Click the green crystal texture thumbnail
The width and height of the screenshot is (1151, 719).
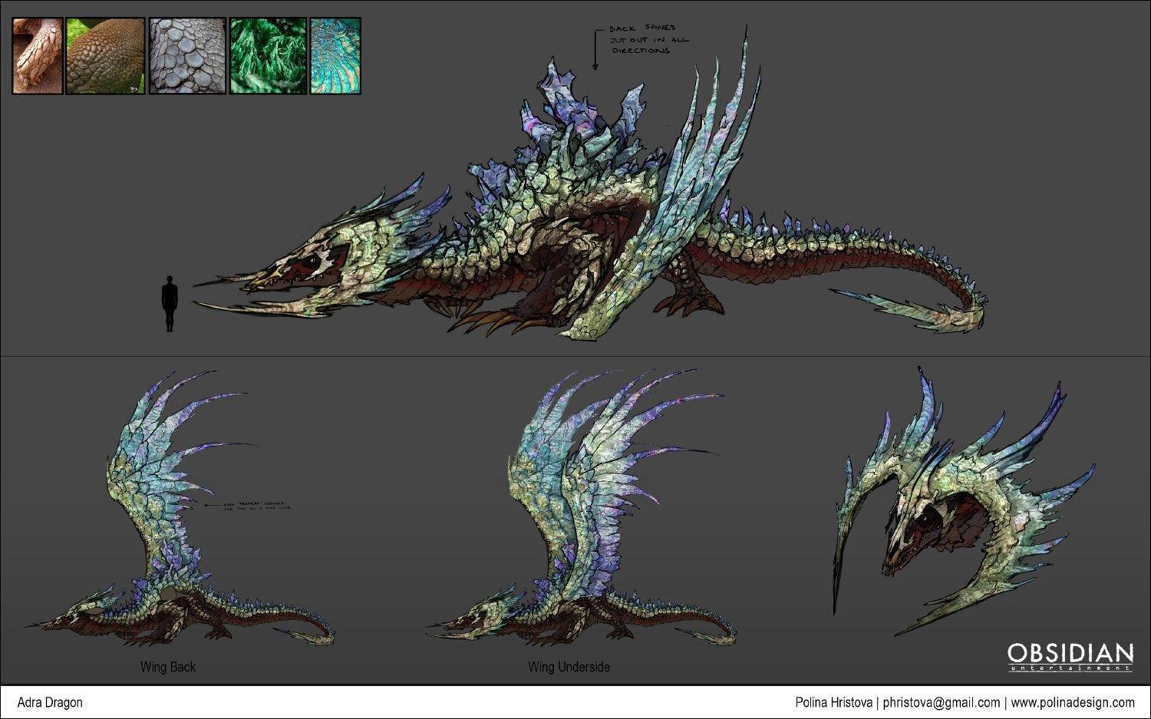point(268,56)
